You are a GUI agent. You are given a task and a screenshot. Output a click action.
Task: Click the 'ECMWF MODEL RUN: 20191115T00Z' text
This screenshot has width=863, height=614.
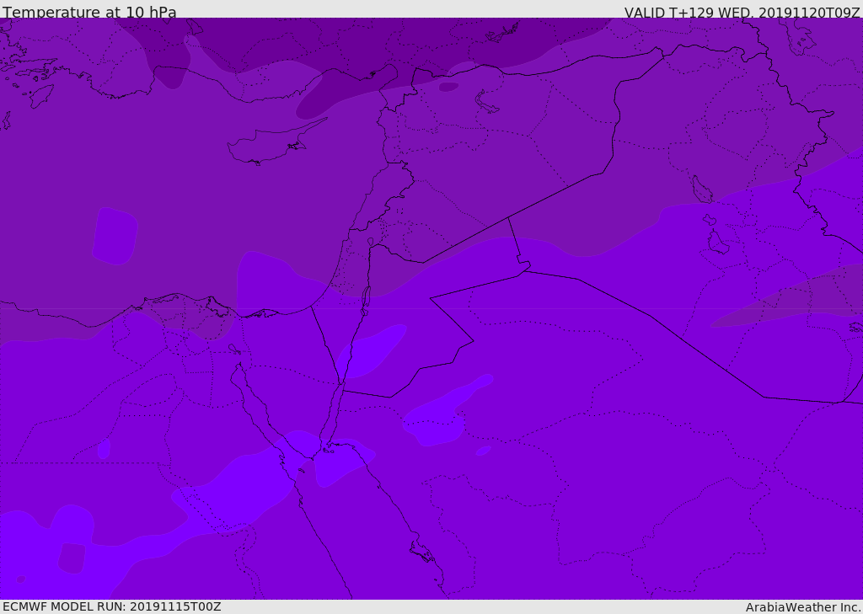112,607
